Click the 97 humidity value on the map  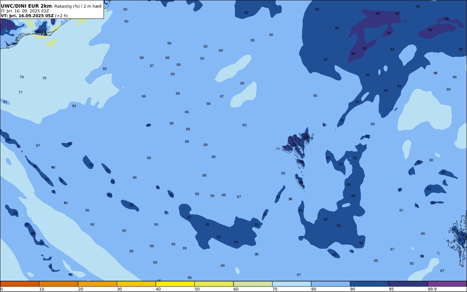[x=397, y=14]
